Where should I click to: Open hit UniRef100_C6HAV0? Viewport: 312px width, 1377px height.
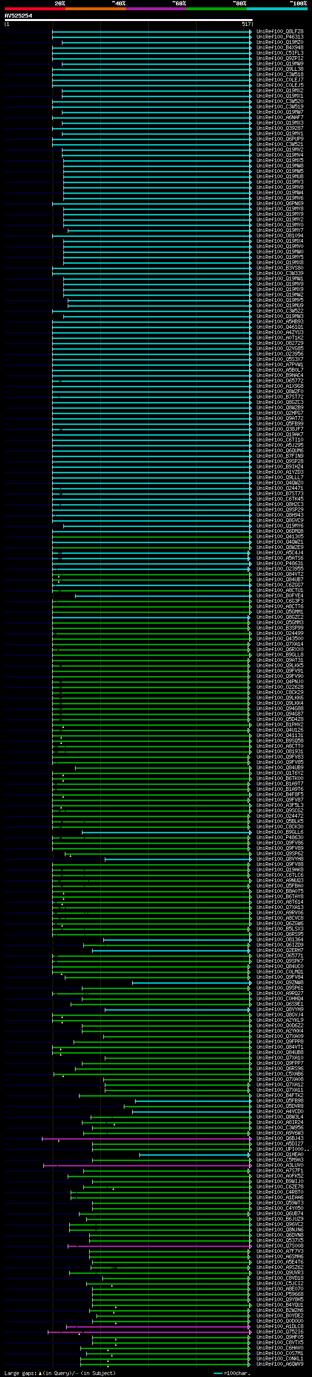(x=280, y=1348)
